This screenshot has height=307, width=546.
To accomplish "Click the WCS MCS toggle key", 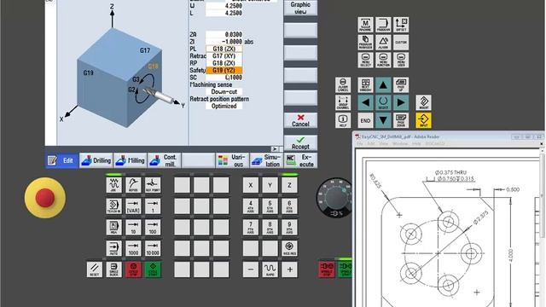I will pyautogui.click(x=289, y=248).
